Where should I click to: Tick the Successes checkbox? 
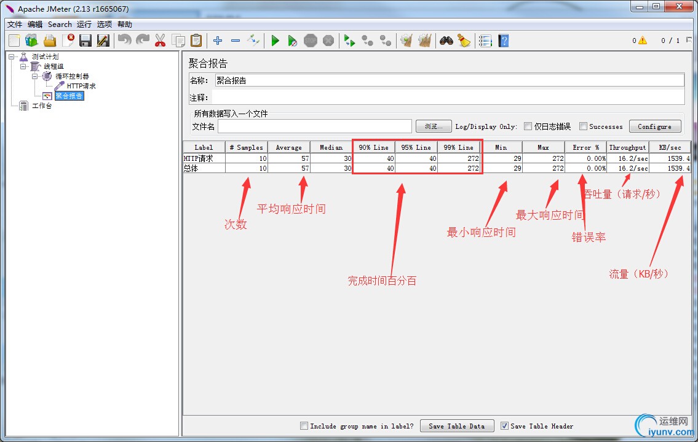(583, 126)
